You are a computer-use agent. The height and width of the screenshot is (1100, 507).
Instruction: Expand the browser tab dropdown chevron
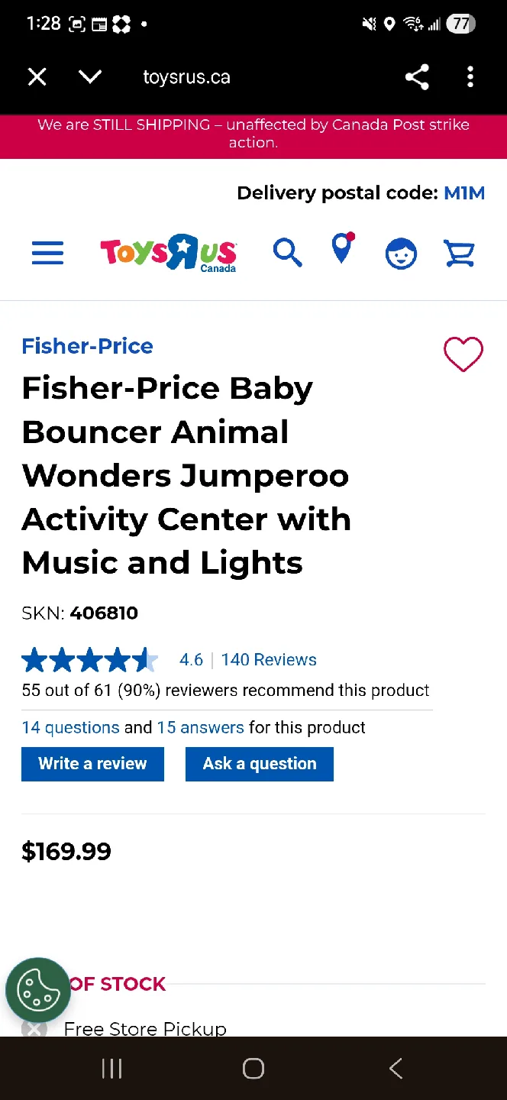(90, 77)
